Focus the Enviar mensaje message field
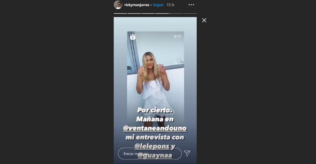The image size is (316, 164). point(150,154)
